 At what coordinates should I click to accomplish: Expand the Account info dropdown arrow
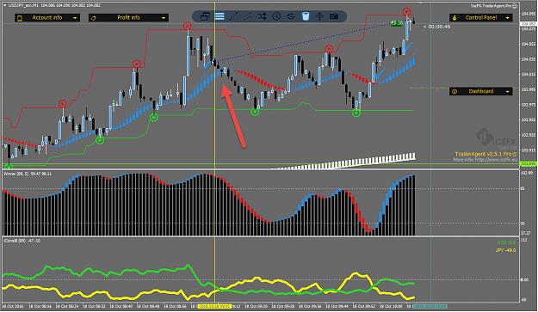click(x=75, y=18)
